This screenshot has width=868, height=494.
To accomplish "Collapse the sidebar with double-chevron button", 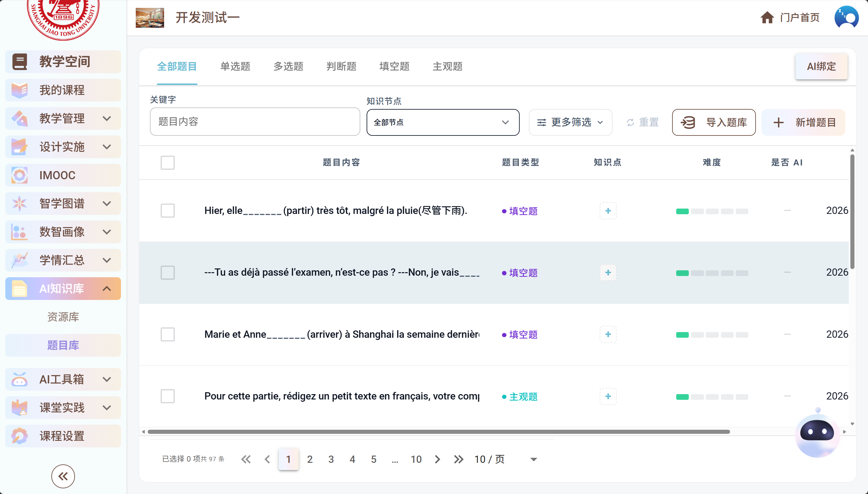I will tap(63, 476).
